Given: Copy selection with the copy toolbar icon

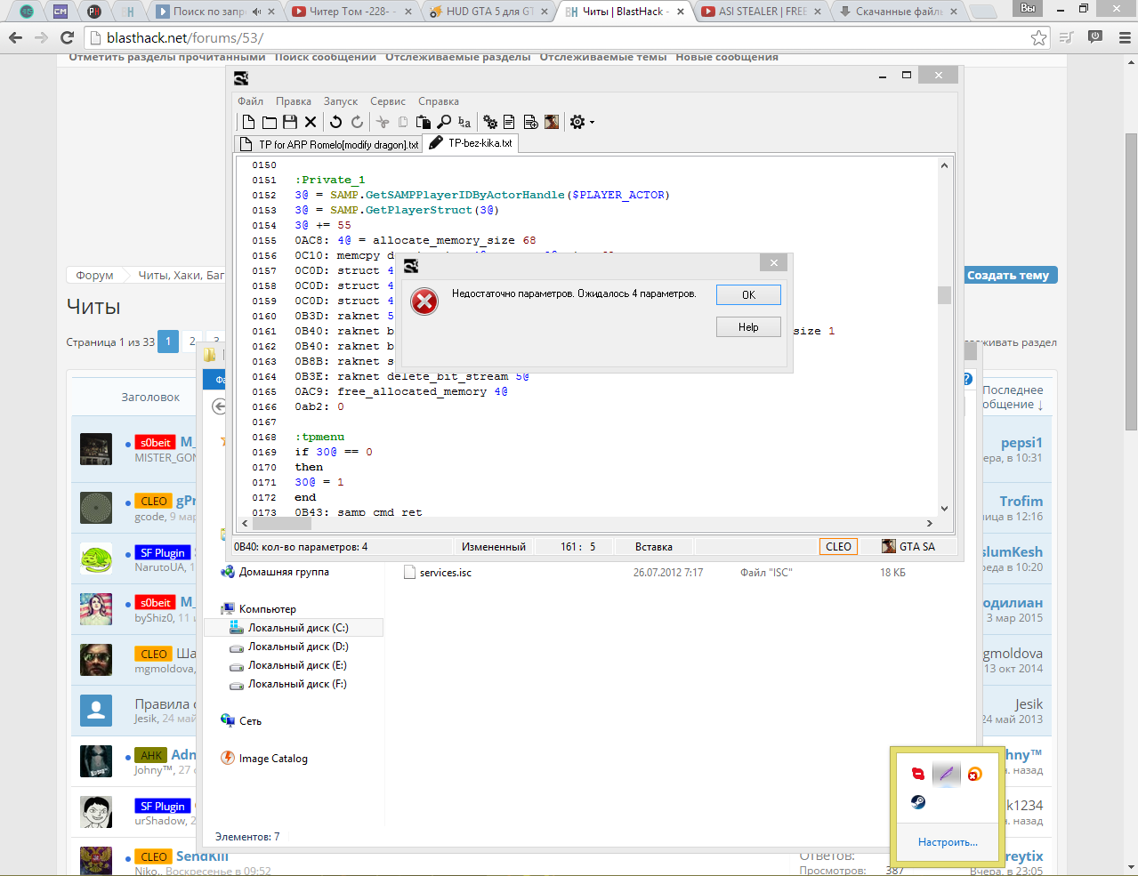Looking at the screenshot, I should point(403,122).
